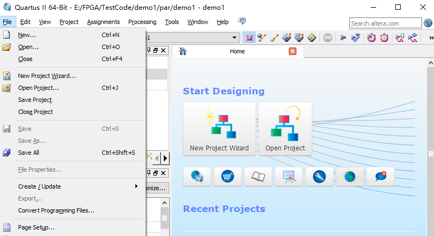Expand Create / Update submenu
434x236 pixels.
73,186
